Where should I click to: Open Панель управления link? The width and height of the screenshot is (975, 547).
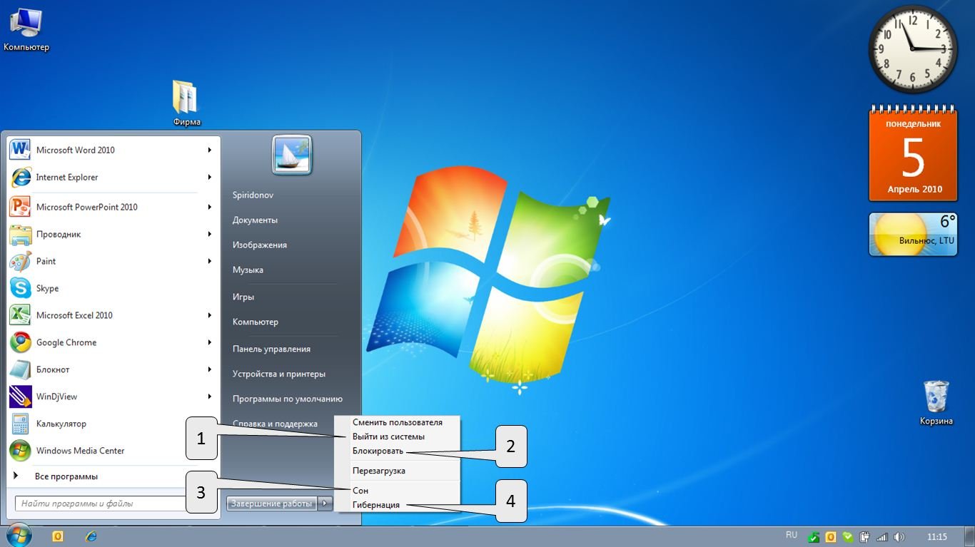[x=271, y=349]
